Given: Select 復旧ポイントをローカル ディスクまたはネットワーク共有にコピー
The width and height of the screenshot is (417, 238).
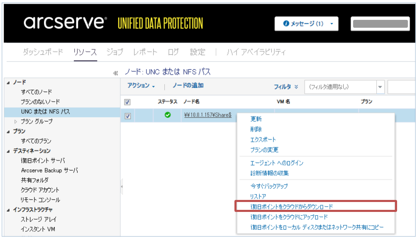Looking at the screenshot, I should point(317,227).
